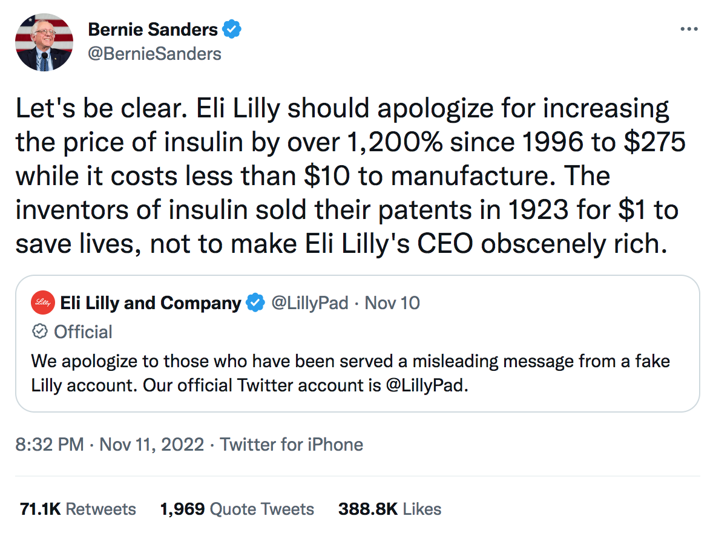Click the Nov 10 quoted tweet date

click(x=392, y=302)
